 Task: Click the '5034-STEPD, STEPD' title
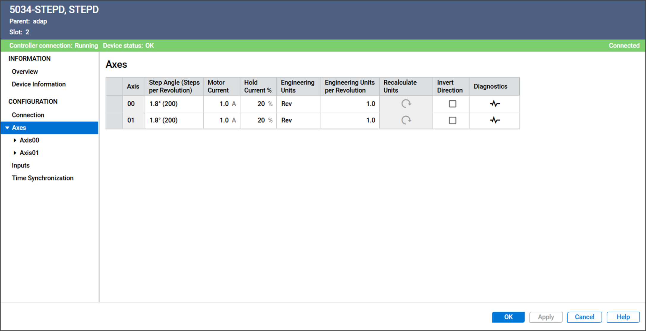pos(54,9)
